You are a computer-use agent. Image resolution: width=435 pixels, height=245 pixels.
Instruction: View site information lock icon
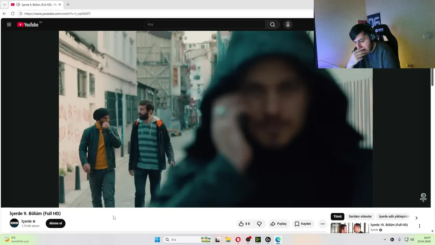pos(21,14)
